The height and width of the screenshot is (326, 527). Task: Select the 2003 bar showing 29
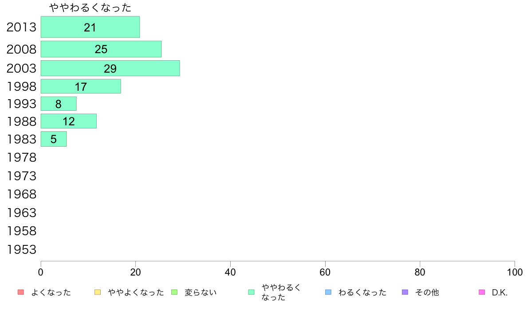pos(110,68)
